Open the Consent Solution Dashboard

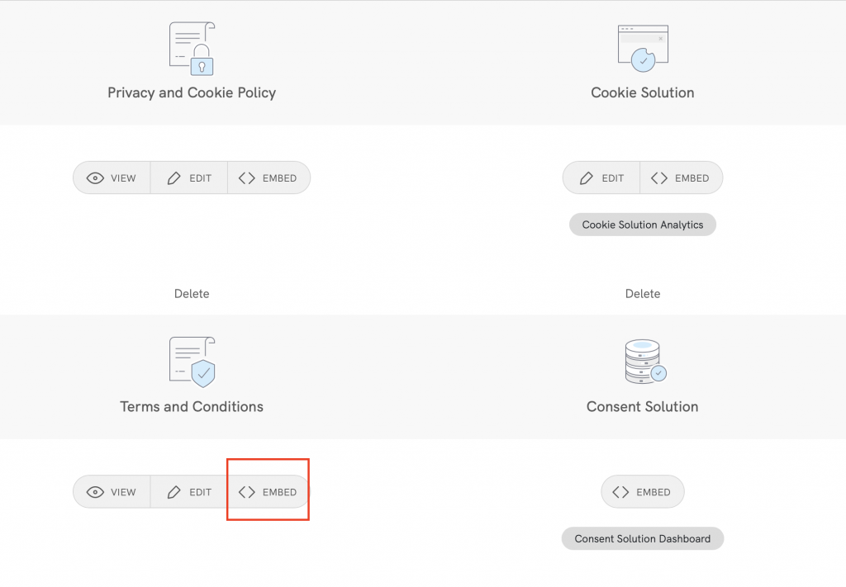[642, 538]
